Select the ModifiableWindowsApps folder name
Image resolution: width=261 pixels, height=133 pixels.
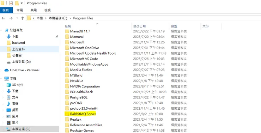(89, 64)
